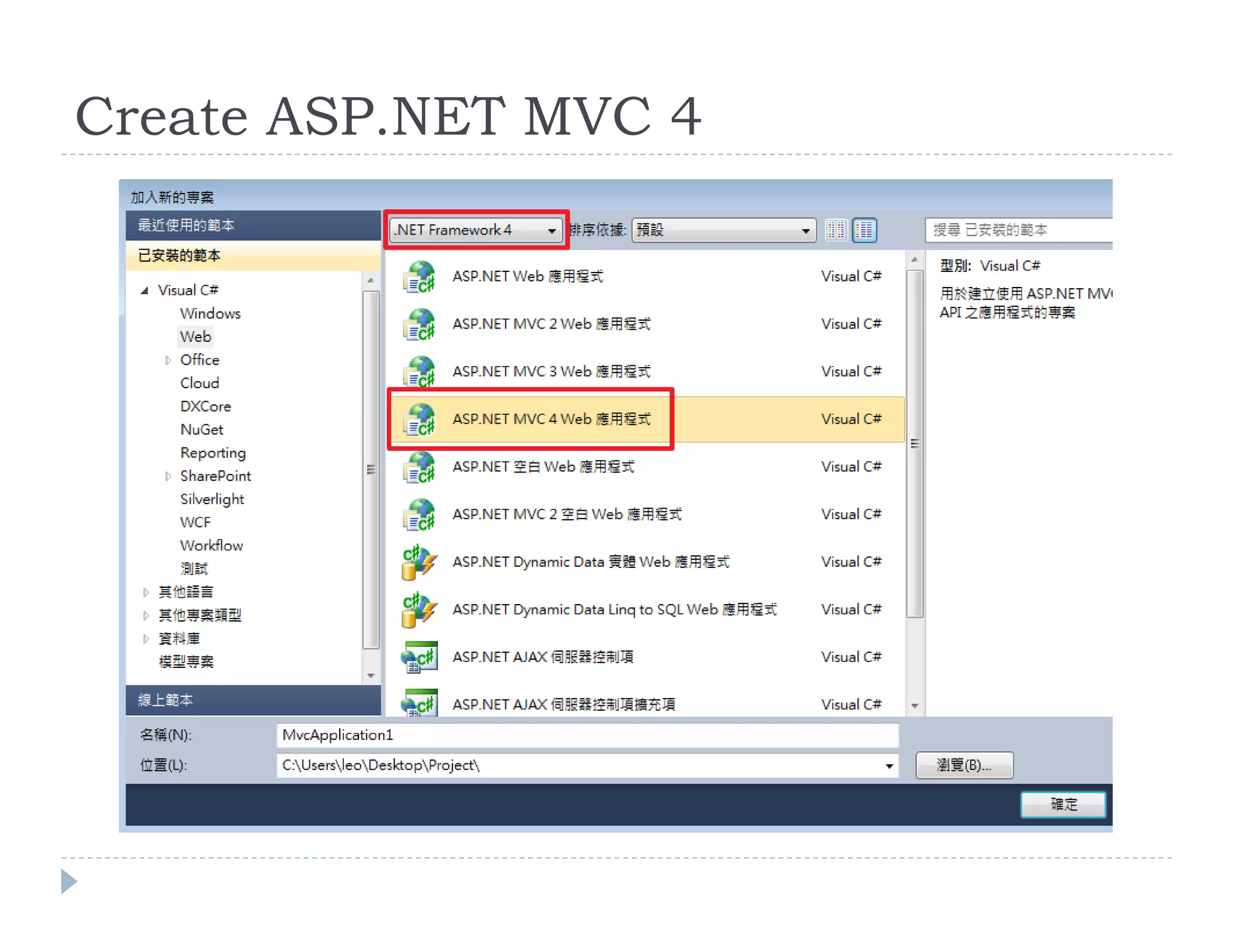Expand the 其他專案類型 tree node

click(145, 616)
